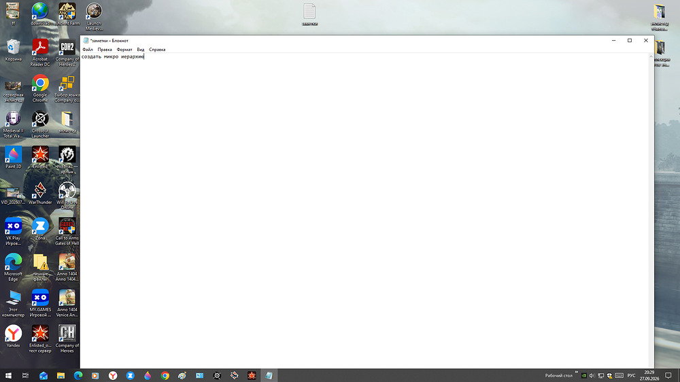
Task: Select the заметки text file on desktop
Action: click(x=309, y=15)
